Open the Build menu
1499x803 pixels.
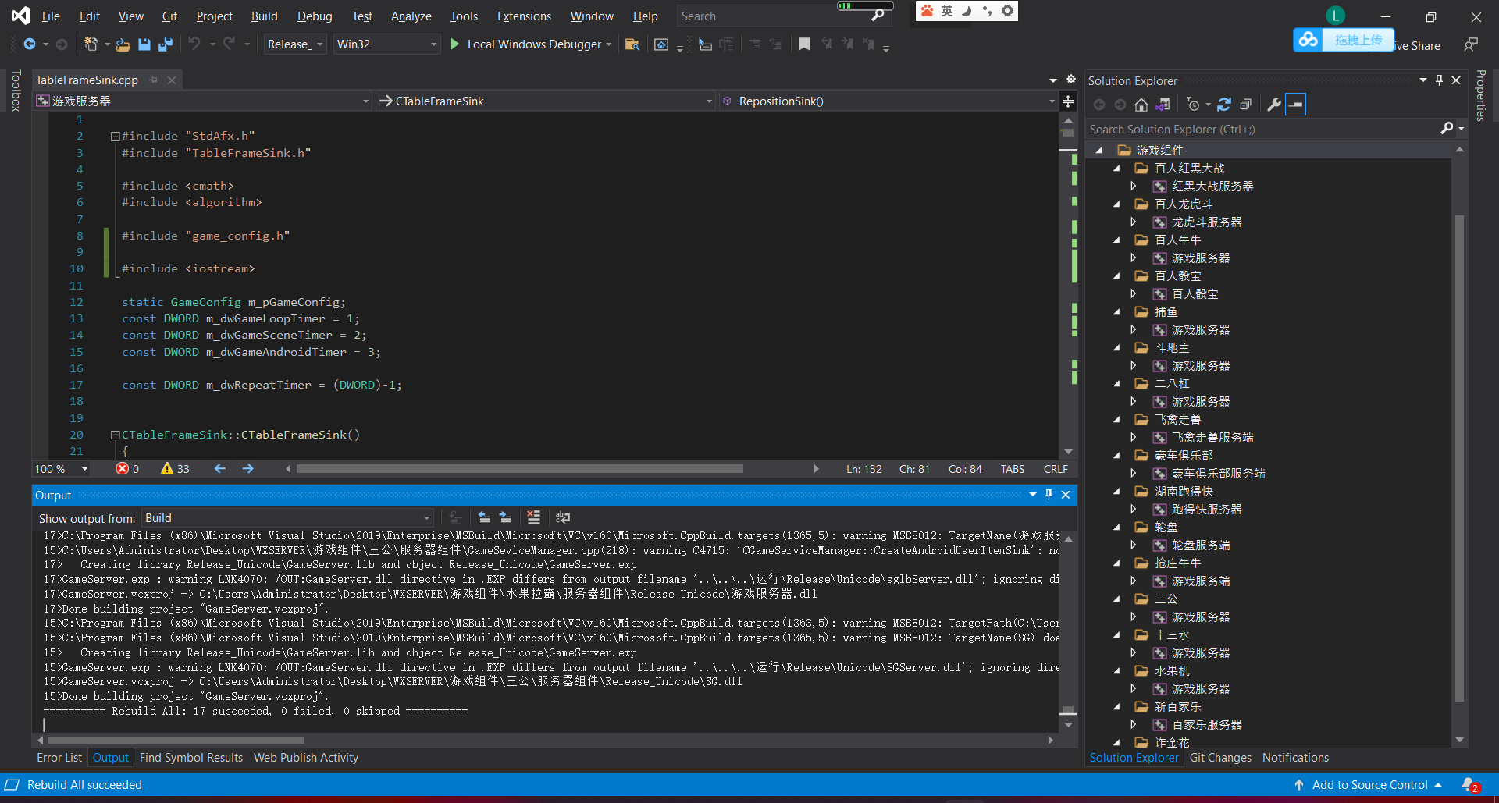(x=264, y=16)
